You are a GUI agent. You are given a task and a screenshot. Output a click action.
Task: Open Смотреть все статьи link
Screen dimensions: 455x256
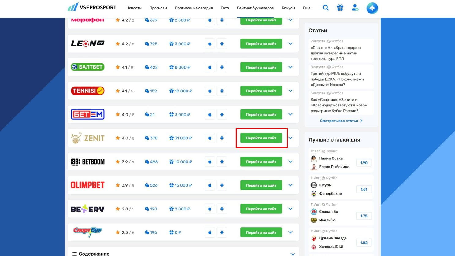(341, 121)
